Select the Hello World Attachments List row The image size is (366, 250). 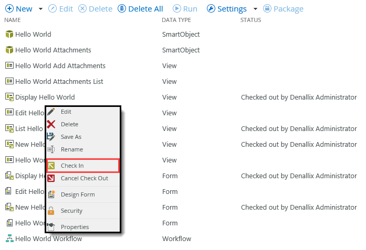(x=59, y=82)
